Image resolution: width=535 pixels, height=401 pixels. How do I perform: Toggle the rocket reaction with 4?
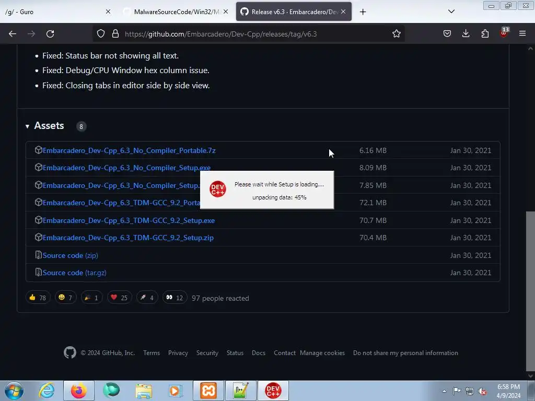coord(147,298)
